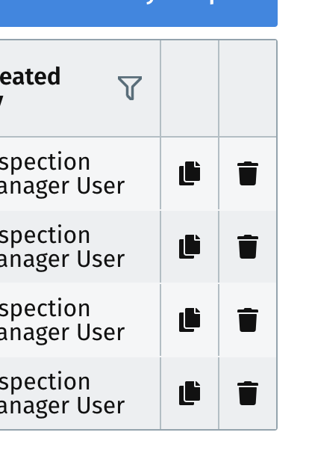Click the blue button above the table

[x=139, y=13]
